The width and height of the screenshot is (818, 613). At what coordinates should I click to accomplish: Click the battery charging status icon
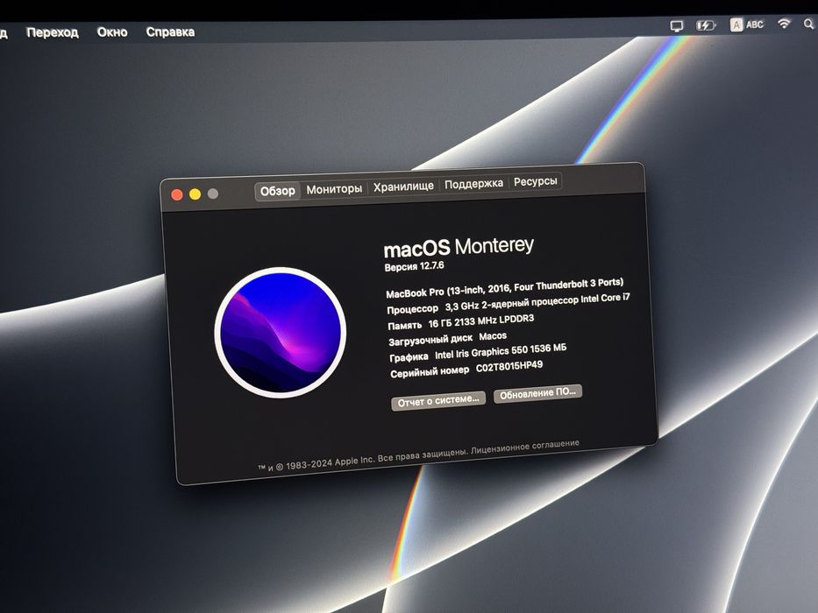[x=706, y=25]
